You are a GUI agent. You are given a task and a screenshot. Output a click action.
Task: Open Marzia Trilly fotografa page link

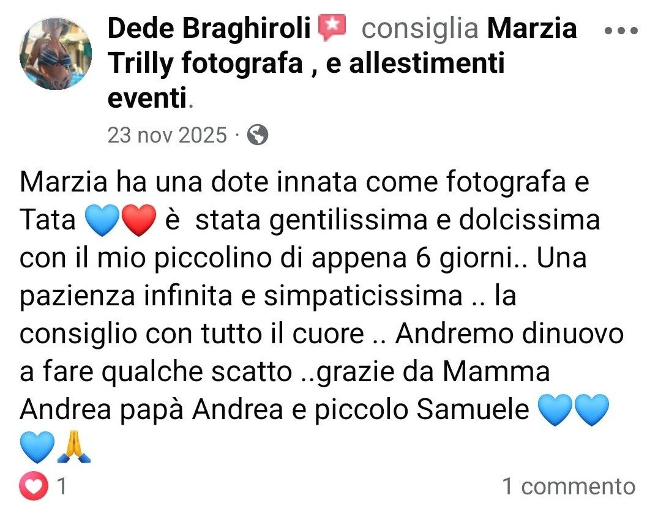(x=342, y=62)
